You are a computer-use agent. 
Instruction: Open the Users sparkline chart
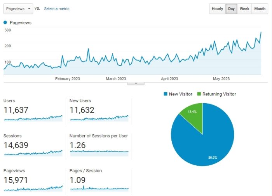[33, 118]
